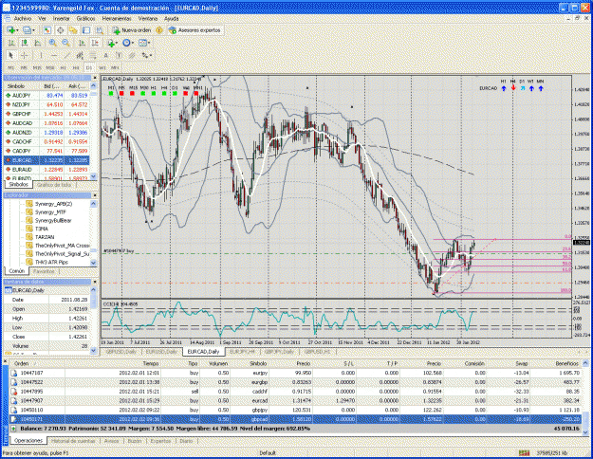Switch to W1 timeframe button
The image size is (593, 459).
click(x=102, y=67)
